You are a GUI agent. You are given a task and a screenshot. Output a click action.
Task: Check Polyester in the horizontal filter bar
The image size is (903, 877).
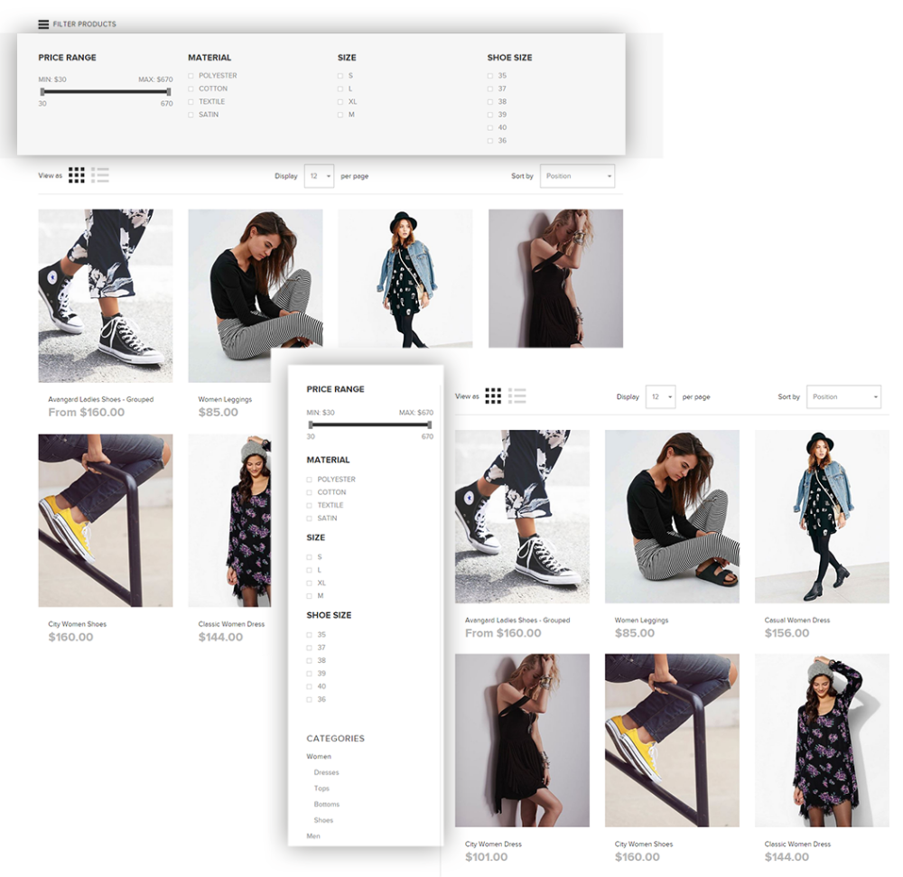(191, 76)
